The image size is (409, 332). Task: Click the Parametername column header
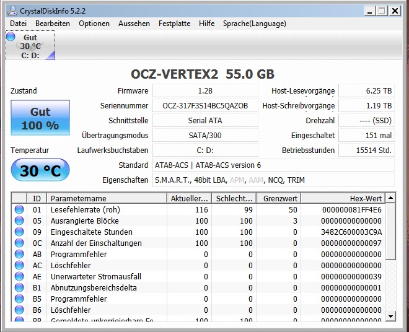coord(107,198)
